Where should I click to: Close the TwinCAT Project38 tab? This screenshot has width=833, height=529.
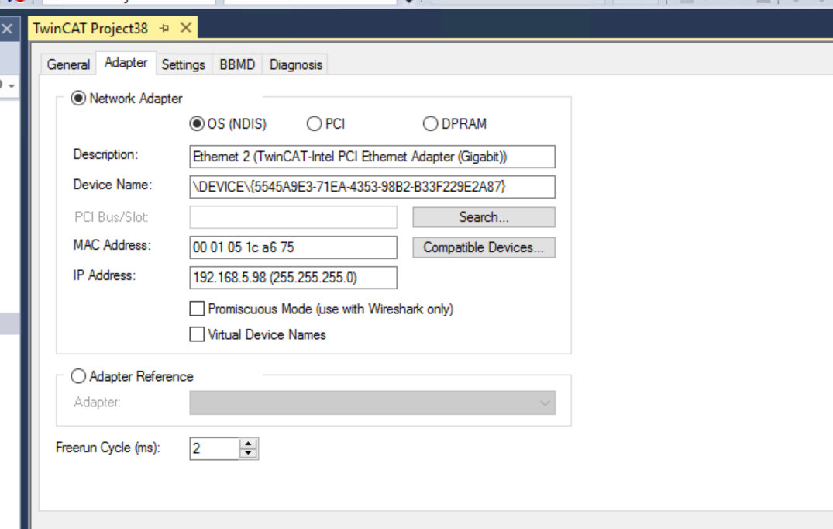click(185, 28)
